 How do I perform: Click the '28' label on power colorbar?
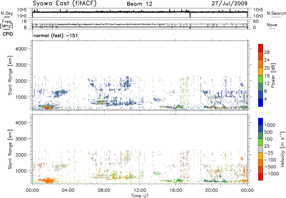coord(267,52)
